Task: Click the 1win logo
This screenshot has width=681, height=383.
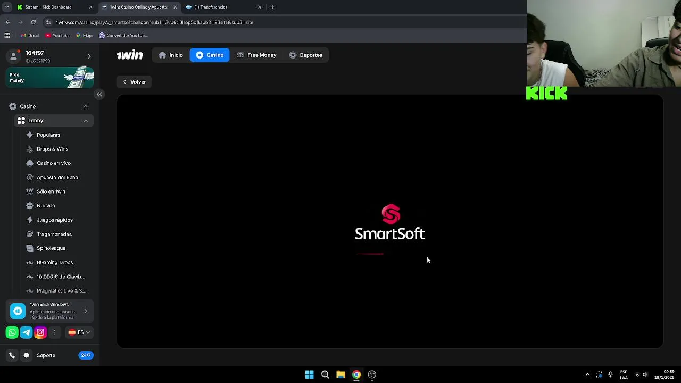Action: point(129,55)
